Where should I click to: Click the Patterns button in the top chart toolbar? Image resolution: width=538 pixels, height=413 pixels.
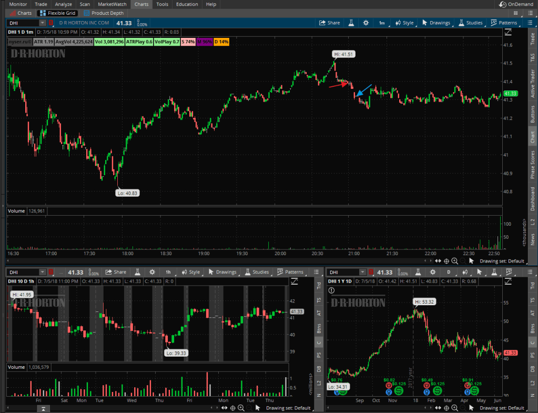click(504, 23)
